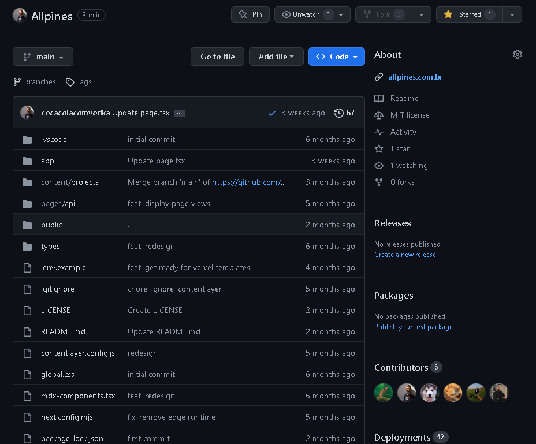
Task: View the 0 forks link
Action: (x=403, y=182)
